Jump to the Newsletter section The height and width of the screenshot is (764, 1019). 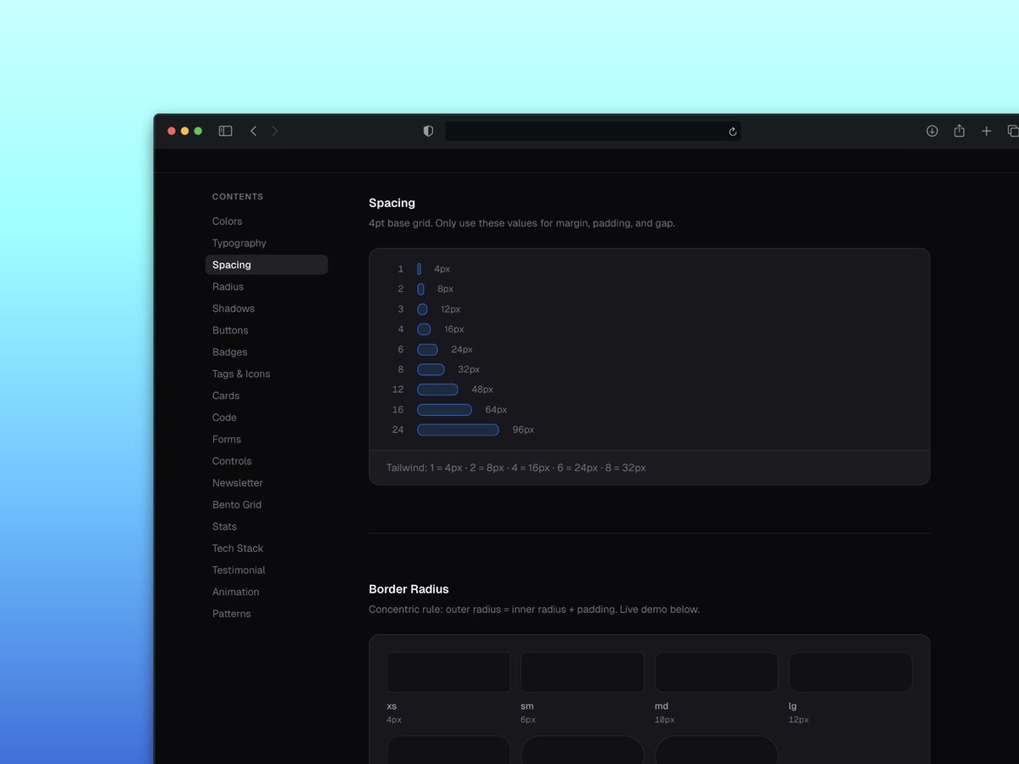[238, 483]
